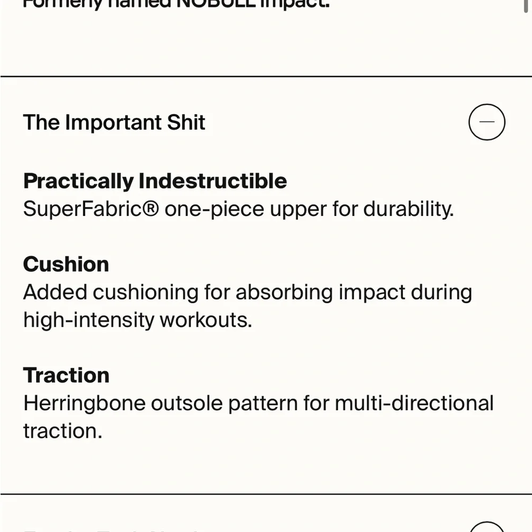
Task: Click the "The Important Shit" section header
Action: [114, 122]
